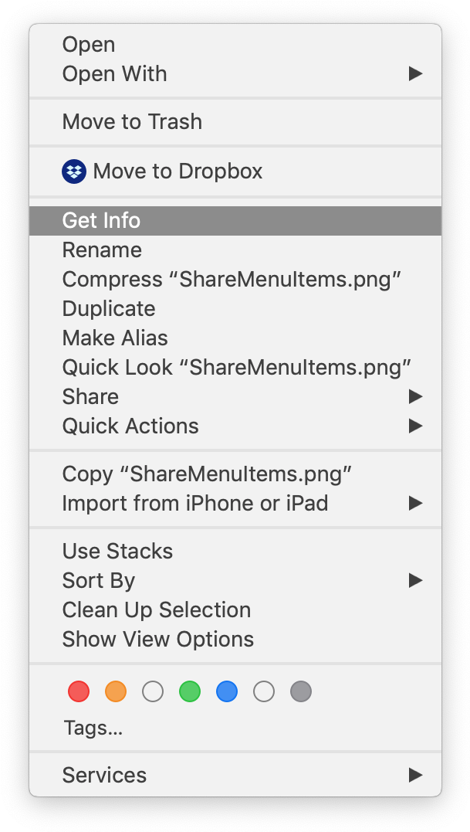Quick Look "ShareMenuItems.png"

click(x=236, y=367)
